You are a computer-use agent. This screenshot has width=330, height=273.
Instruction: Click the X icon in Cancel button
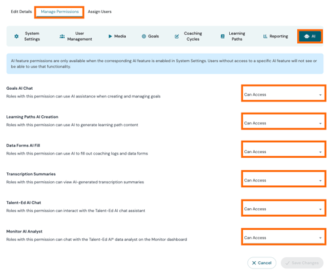click(x=254, y=263)
